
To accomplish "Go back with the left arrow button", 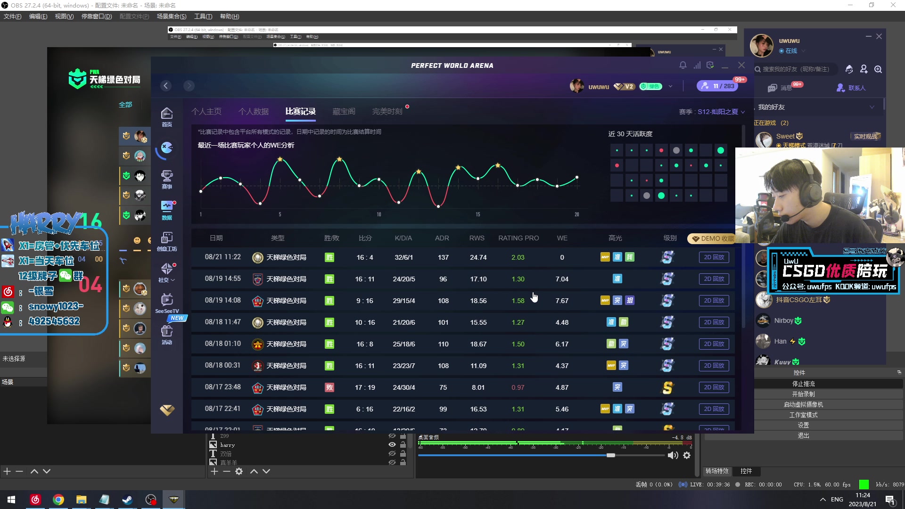I will [166, 85].
